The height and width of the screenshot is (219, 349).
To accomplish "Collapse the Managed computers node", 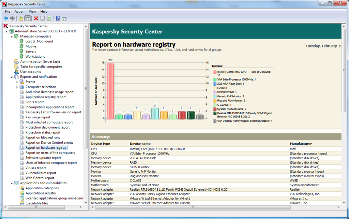I will click(12, 36).
